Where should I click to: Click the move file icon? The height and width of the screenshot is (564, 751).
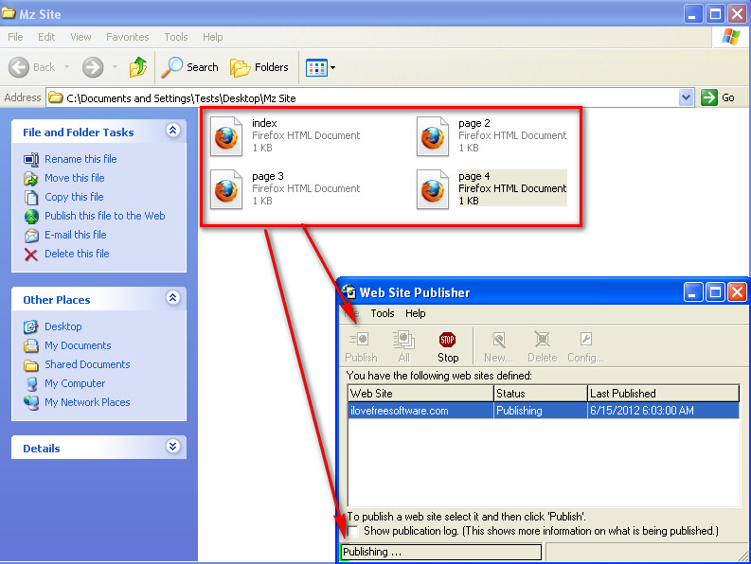(x=31, y=179)
